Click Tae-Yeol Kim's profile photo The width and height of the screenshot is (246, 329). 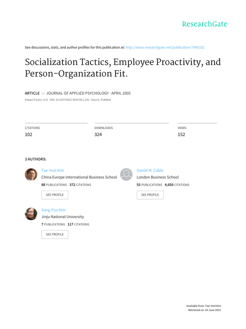click(x=31, y=174)
